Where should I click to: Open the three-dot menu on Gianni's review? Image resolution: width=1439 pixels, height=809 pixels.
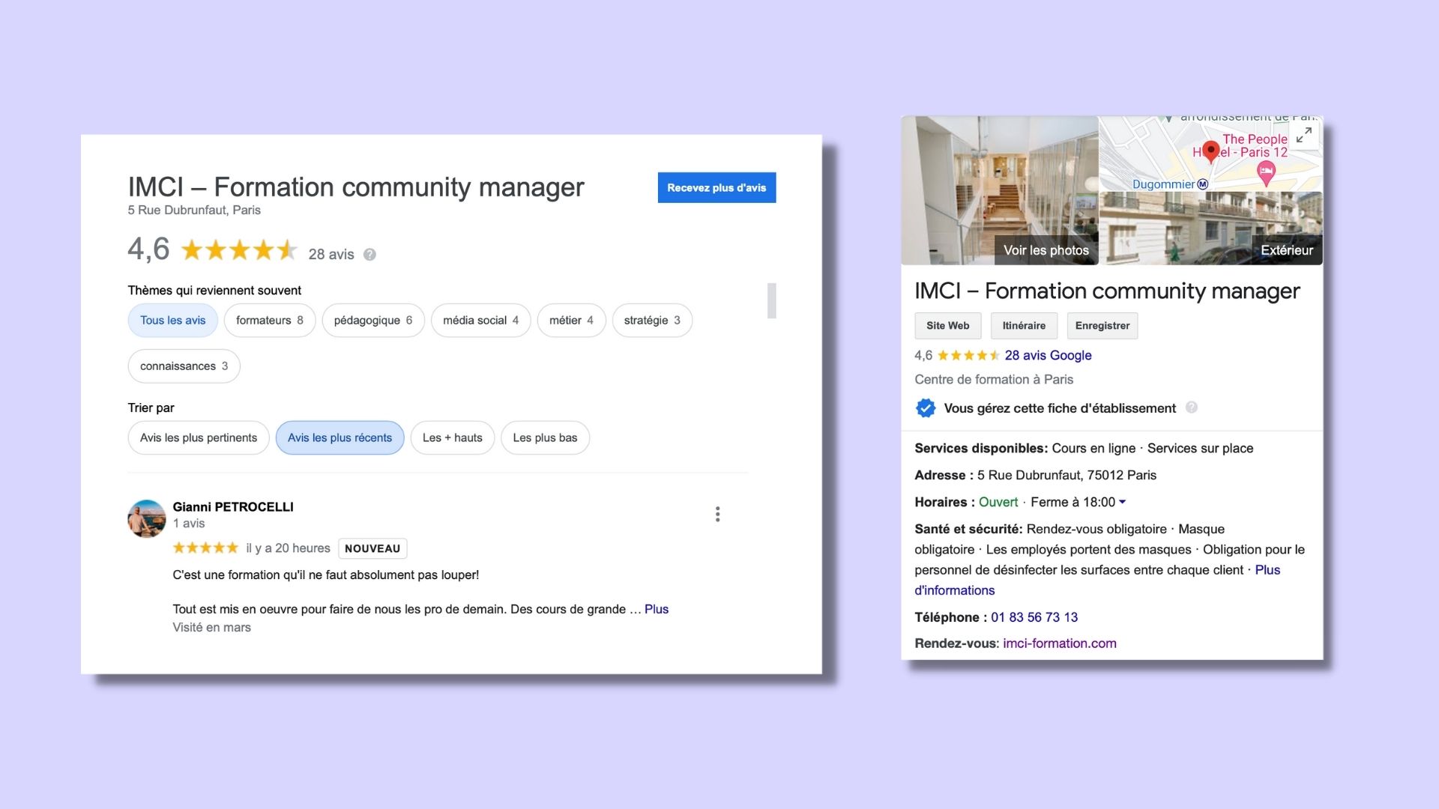tap(717, 514)
